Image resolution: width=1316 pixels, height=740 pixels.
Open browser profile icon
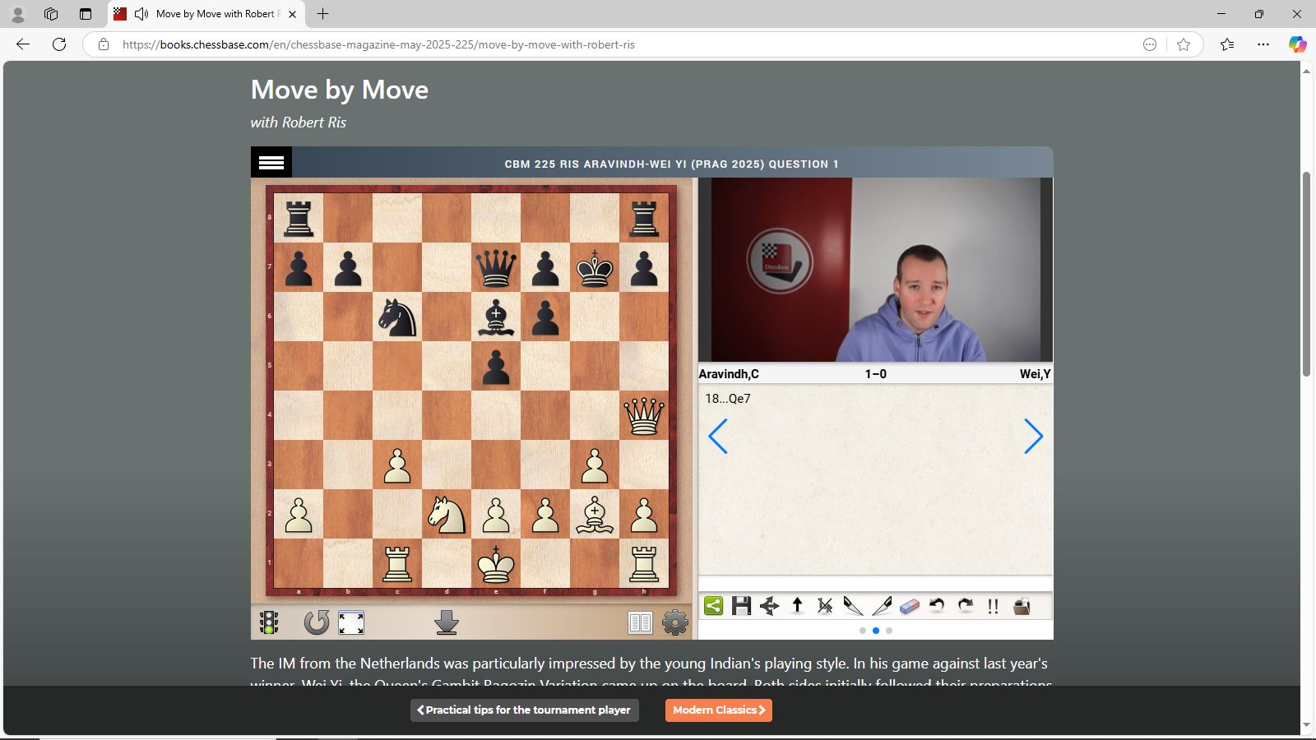[18, 14]
